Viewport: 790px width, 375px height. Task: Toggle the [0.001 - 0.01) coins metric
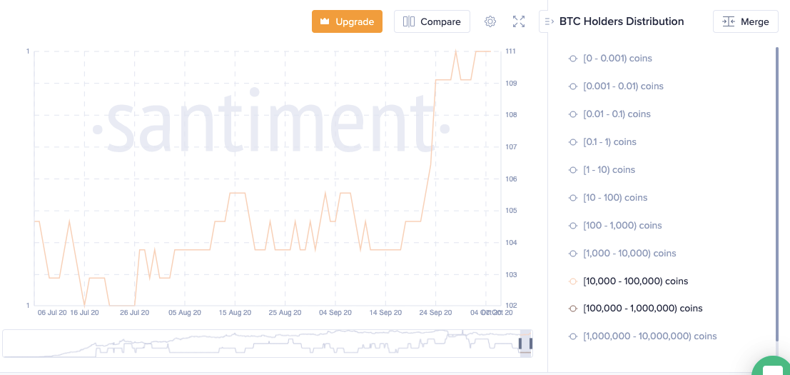point(615,86)
